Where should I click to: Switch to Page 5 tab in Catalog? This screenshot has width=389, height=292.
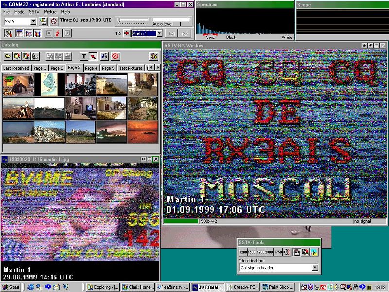108,68
